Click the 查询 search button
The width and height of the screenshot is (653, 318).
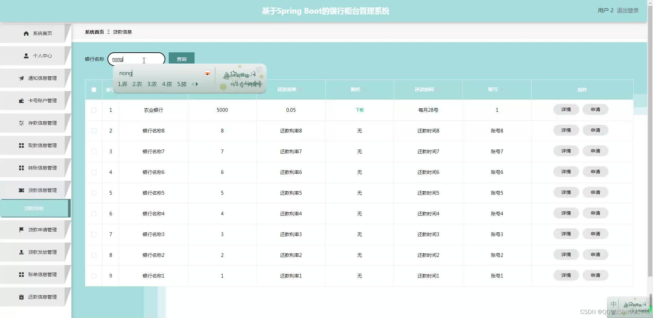tap(182, 59)
